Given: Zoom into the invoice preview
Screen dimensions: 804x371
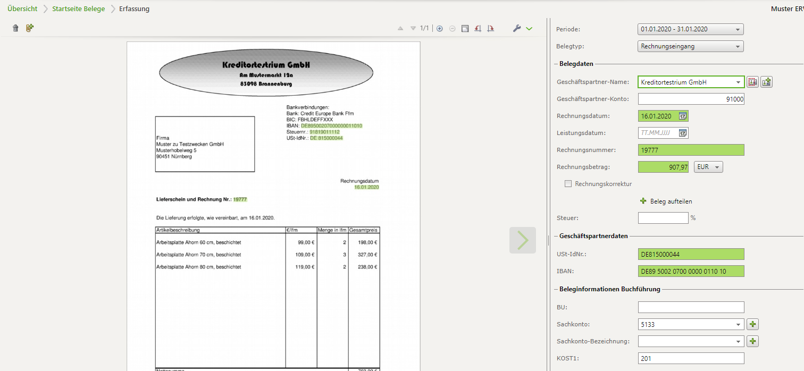Looking at the screenshot, I should coord(439,28).
